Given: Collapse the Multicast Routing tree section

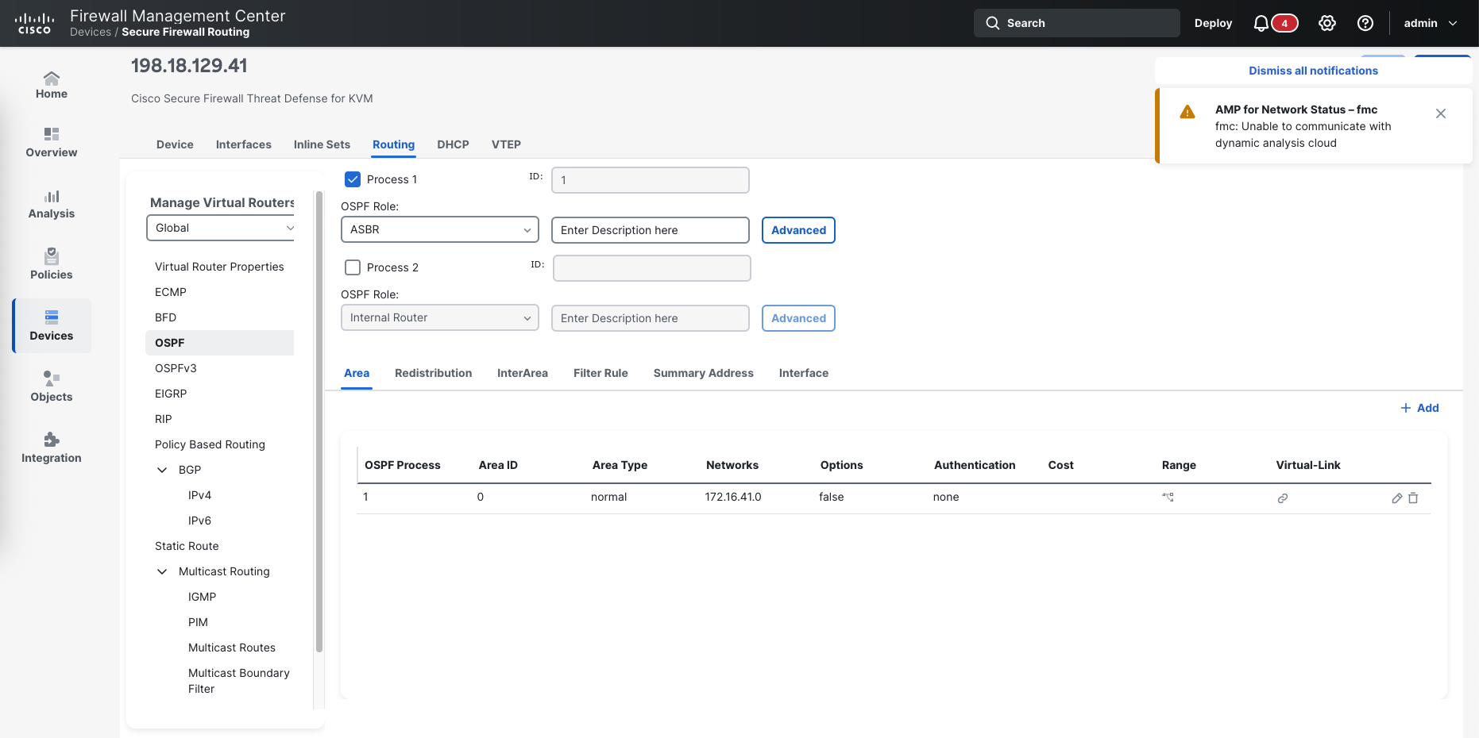Looking at the screenshot, I should pyautogui.click(x=162, y=571).
